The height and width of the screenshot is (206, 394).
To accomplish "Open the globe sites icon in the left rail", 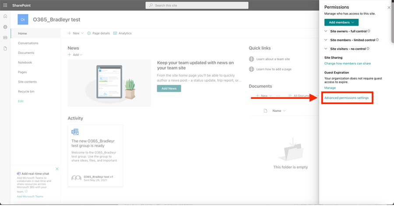I will click(5, 27).
